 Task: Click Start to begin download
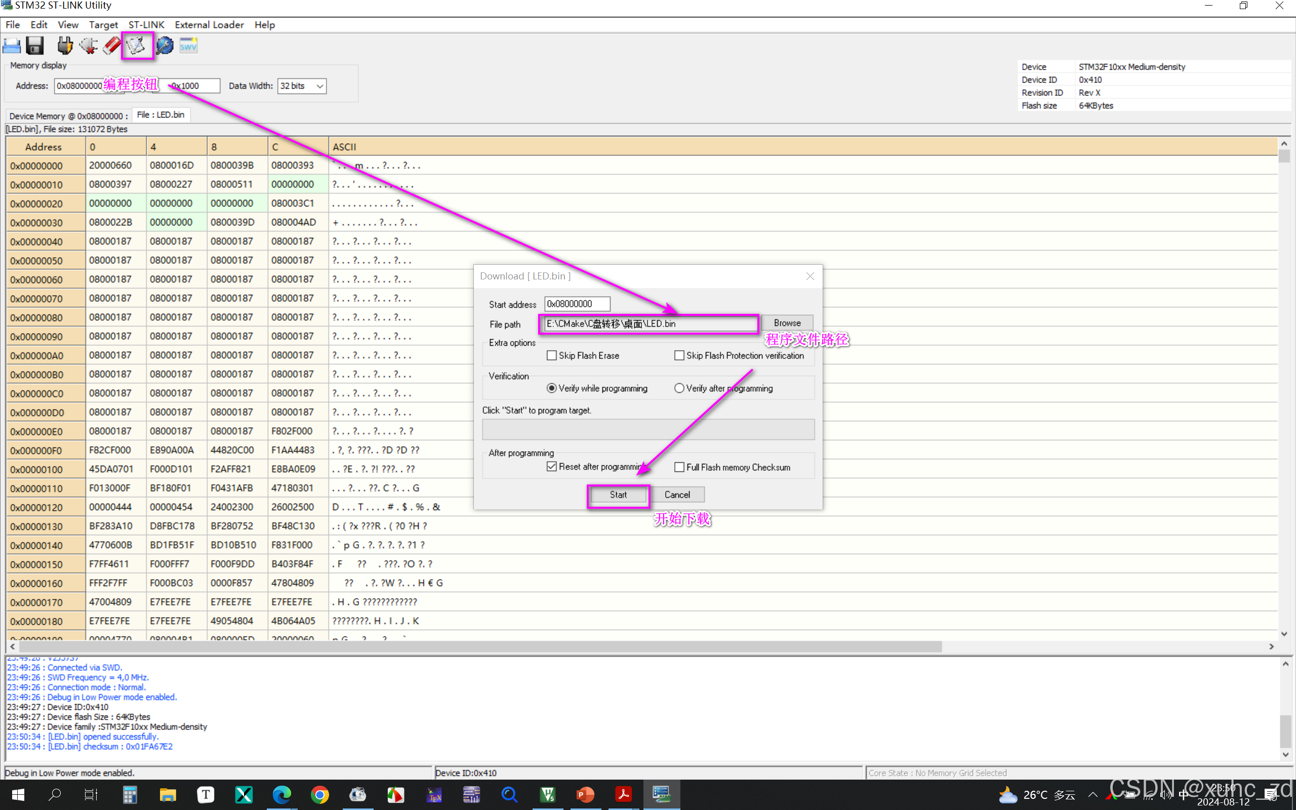619,495
